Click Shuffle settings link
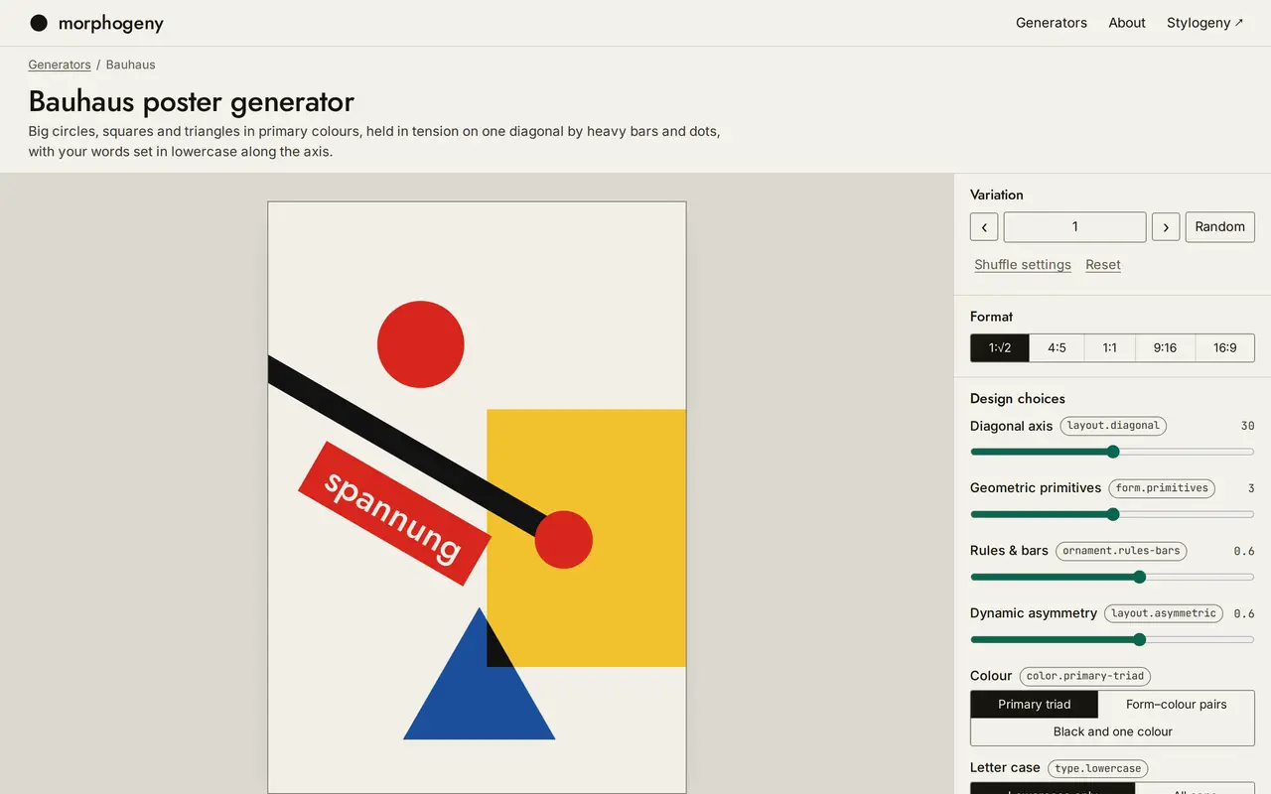1271x794 pixels. (x=1023, y=265)
